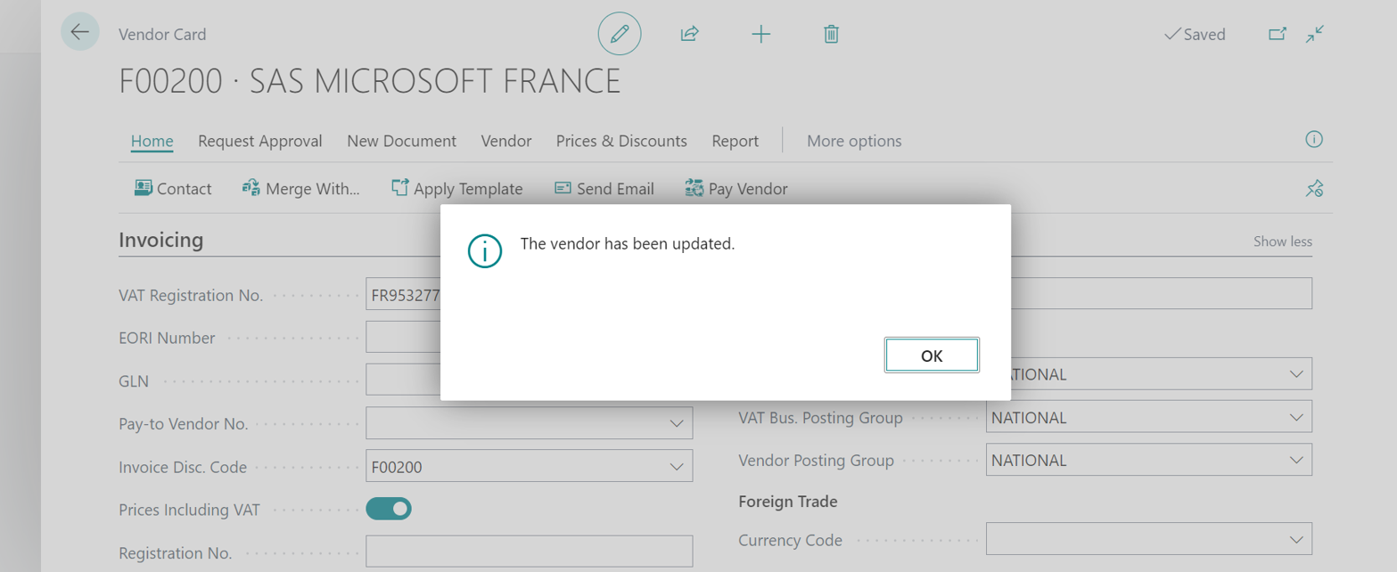Click the back arrow button
Viewport: 1397px width, 572px height.
point(80,33)
